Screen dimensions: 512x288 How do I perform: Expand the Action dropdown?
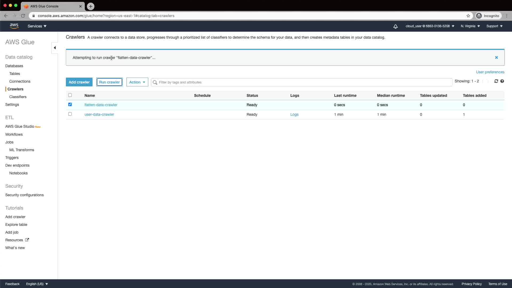pyautogui.click(x=137, y=82)
